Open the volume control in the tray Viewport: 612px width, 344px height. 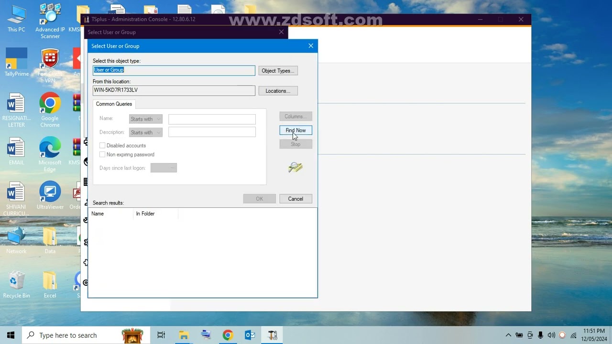point(551,335)
